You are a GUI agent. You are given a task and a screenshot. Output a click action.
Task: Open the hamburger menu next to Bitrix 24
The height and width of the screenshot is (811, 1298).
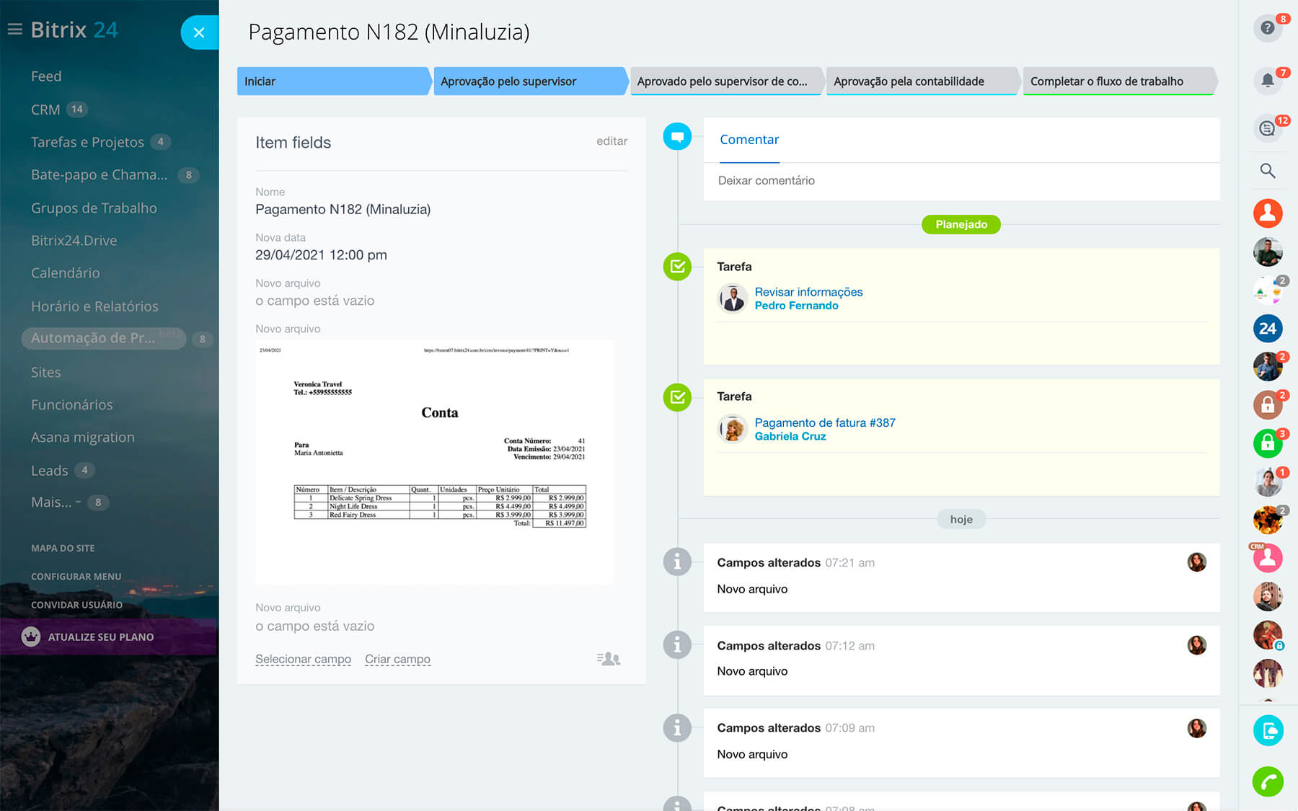coord(14,30)
